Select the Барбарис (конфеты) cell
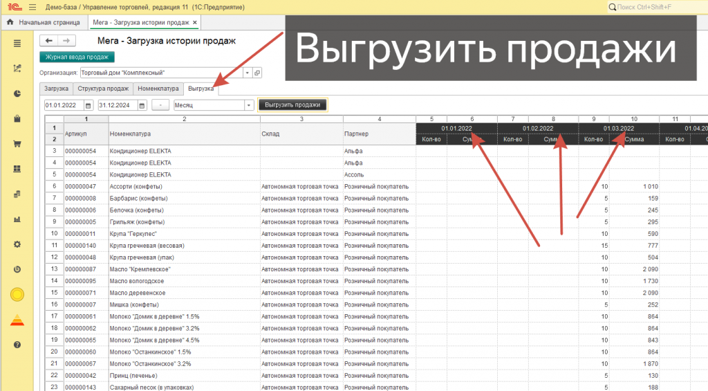Viewport: 708px width, 391px height. pyautogui.click(x=184, y=199)
